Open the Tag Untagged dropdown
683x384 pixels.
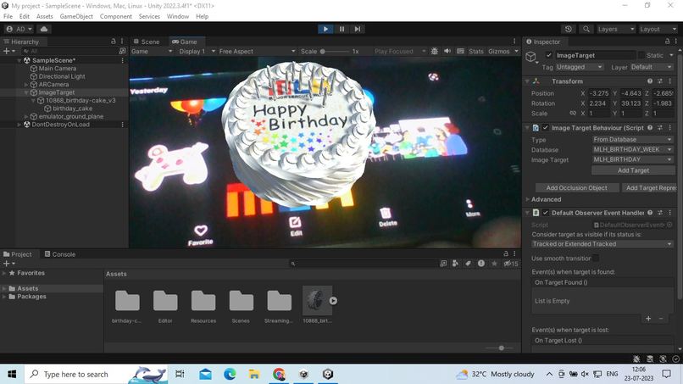pos(580,67)
